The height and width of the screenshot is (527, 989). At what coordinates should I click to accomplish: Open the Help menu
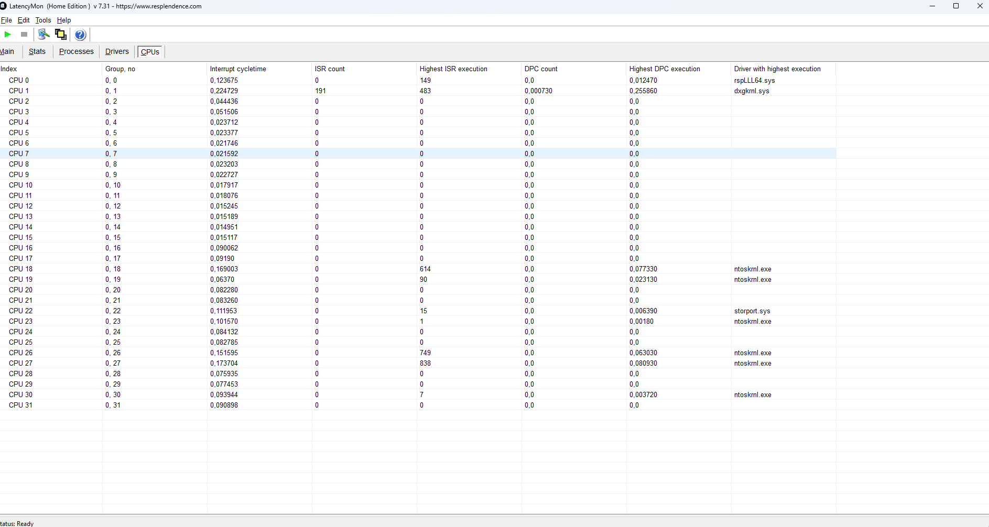tap(64, 20)
